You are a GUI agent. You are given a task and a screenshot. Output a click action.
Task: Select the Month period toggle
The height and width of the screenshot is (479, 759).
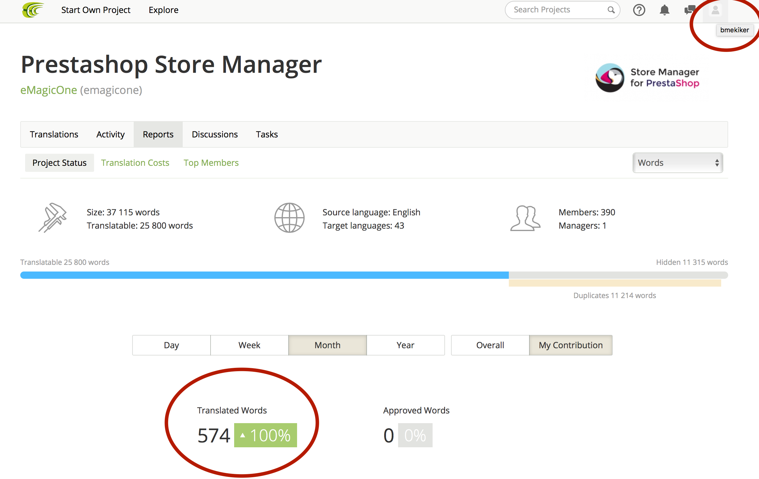click(x=328, y=345)
